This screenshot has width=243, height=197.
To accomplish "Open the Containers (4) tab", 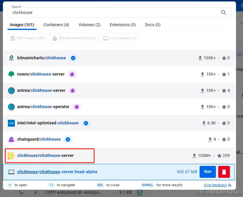I will pyautogui.click(x=56, y=25).
